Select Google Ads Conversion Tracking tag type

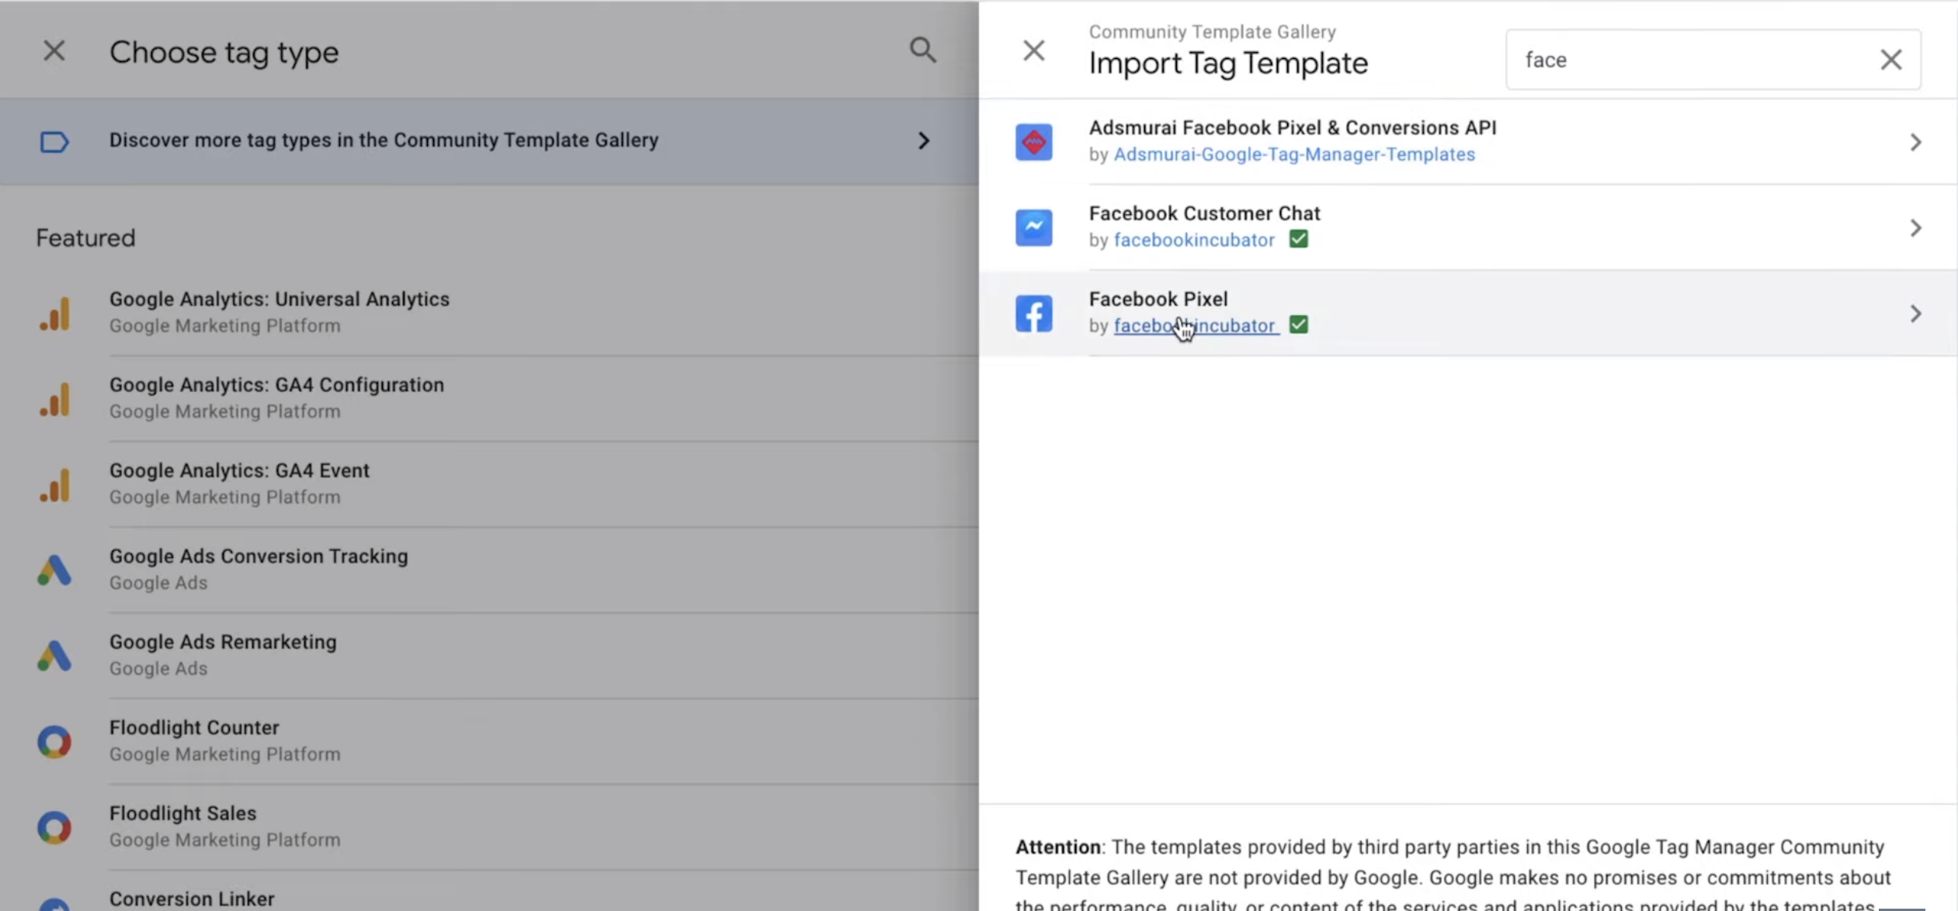489,570
